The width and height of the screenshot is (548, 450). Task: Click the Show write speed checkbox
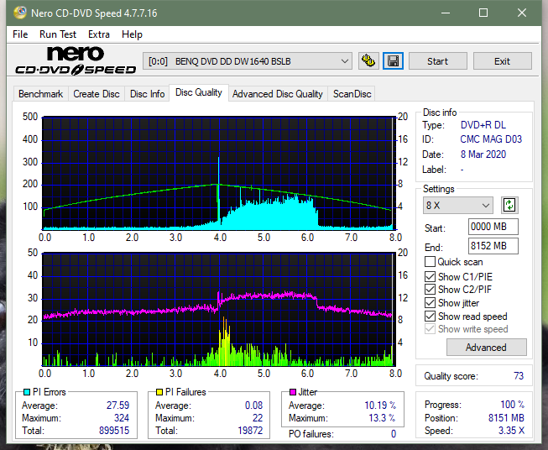pos(430,329)
